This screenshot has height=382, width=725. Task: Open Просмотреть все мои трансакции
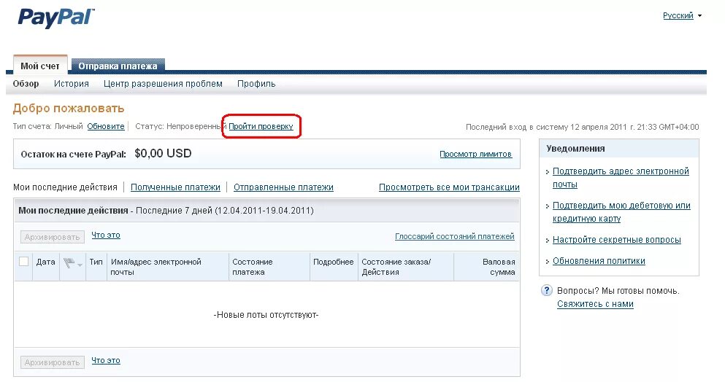tap(449, 187)
